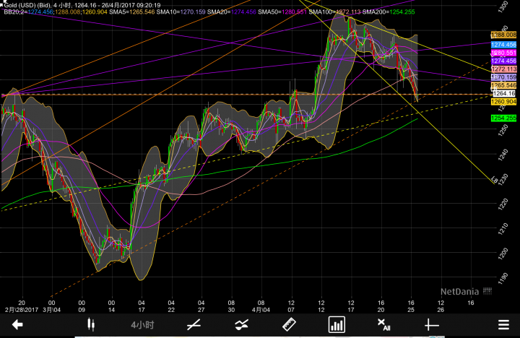
Task: Open the indicators bar chart button
Action: pos(337,324)
